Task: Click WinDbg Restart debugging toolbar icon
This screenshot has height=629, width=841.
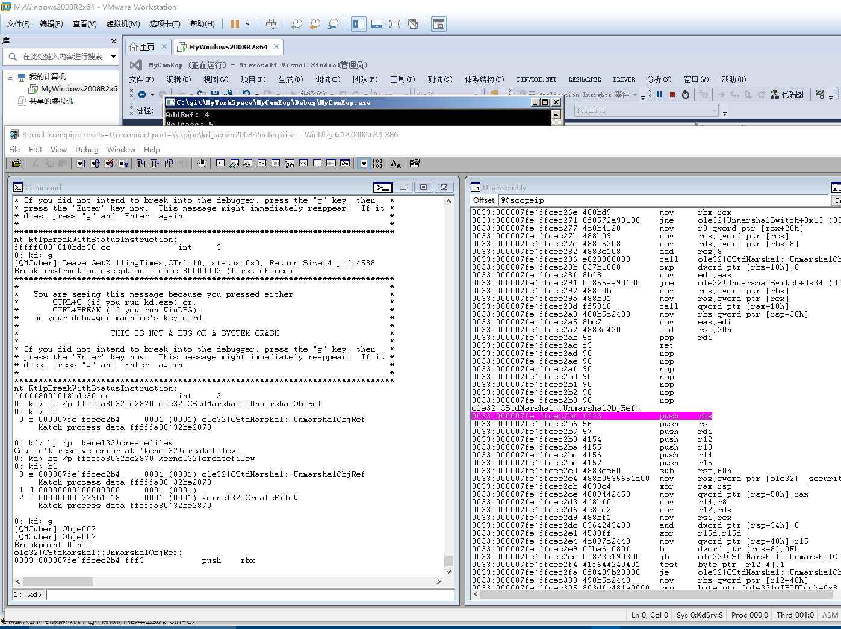Action: coord(95,163)
